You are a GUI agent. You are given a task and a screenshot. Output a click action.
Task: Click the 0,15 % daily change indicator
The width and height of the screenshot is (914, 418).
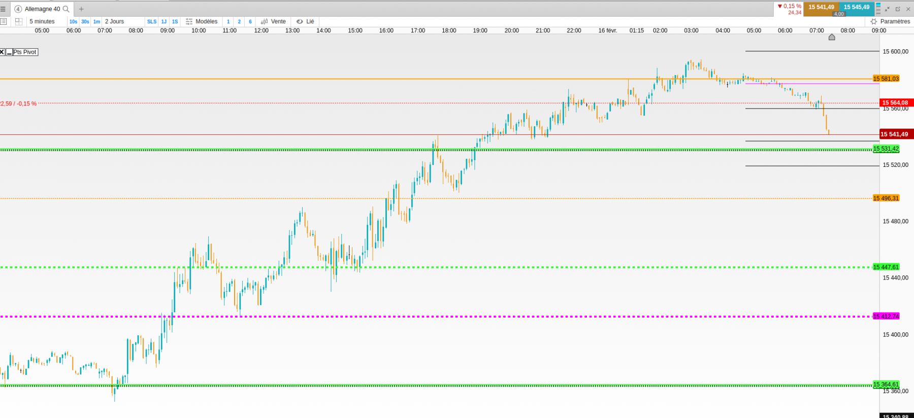pyautogui.click(x=790, y=6)
